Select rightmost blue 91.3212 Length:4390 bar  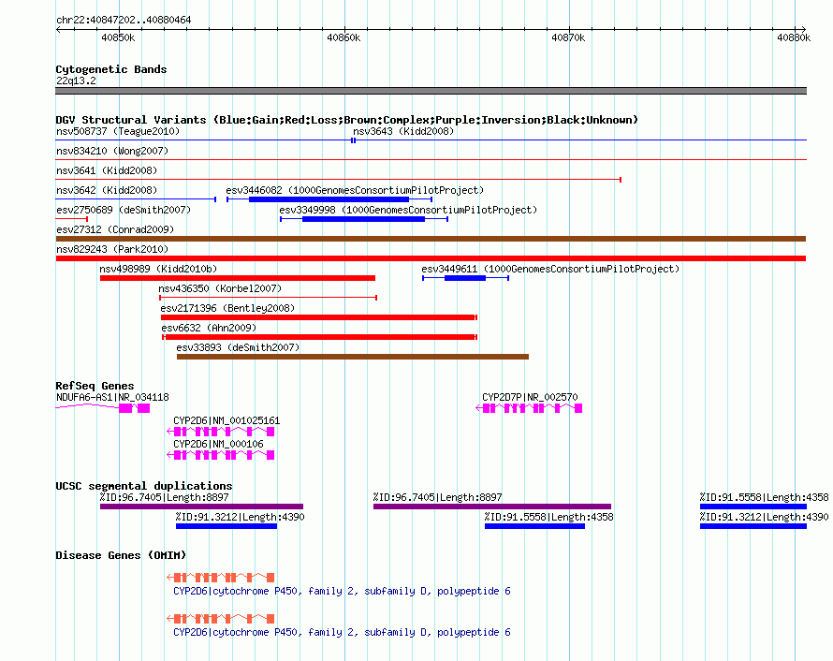[753, 526]
